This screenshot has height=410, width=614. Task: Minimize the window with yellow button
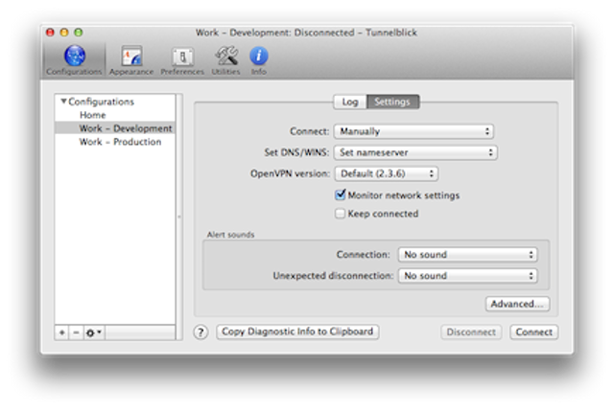tap(64, 33)
